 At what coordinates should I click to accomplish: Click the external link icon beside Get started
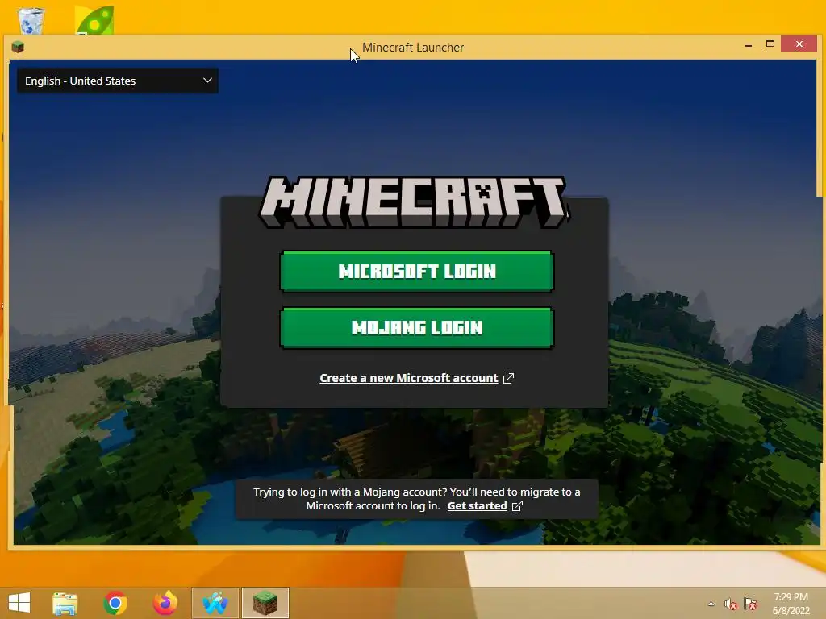tap(517, 506)
